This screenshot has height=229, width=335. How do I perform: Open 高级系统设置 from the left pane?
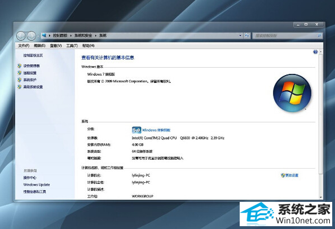click(33, 87)
